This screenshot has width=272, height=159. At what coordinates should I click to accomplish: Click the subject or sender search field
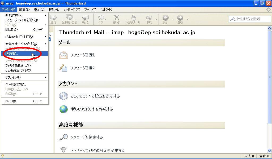(x=251, y=19)
